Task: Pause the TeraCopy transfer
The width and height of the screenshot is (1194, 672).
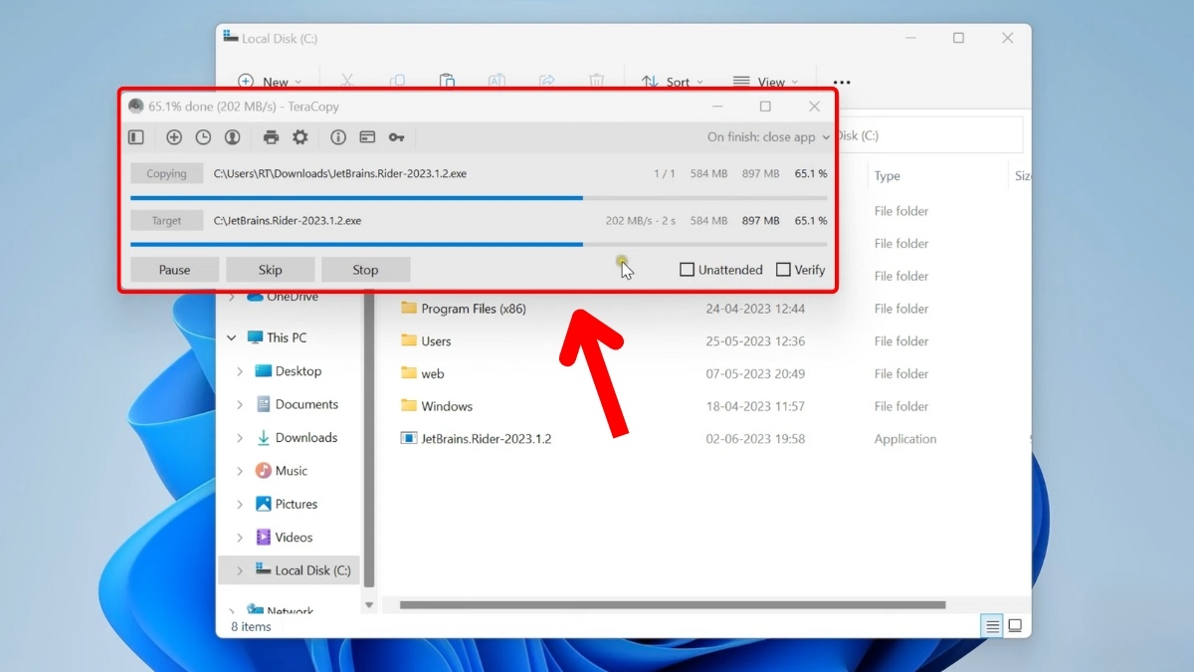Action: pos(174,270)
